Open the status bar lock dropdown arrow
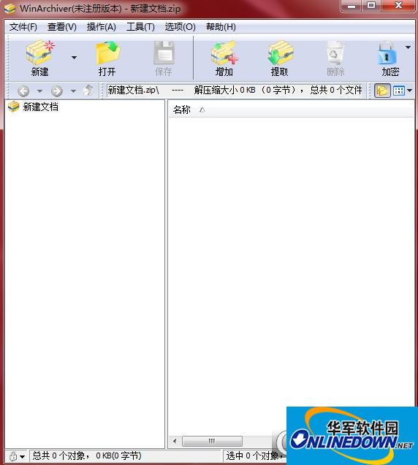This screenshot has height=465, width=418. (x=22, y=457)
